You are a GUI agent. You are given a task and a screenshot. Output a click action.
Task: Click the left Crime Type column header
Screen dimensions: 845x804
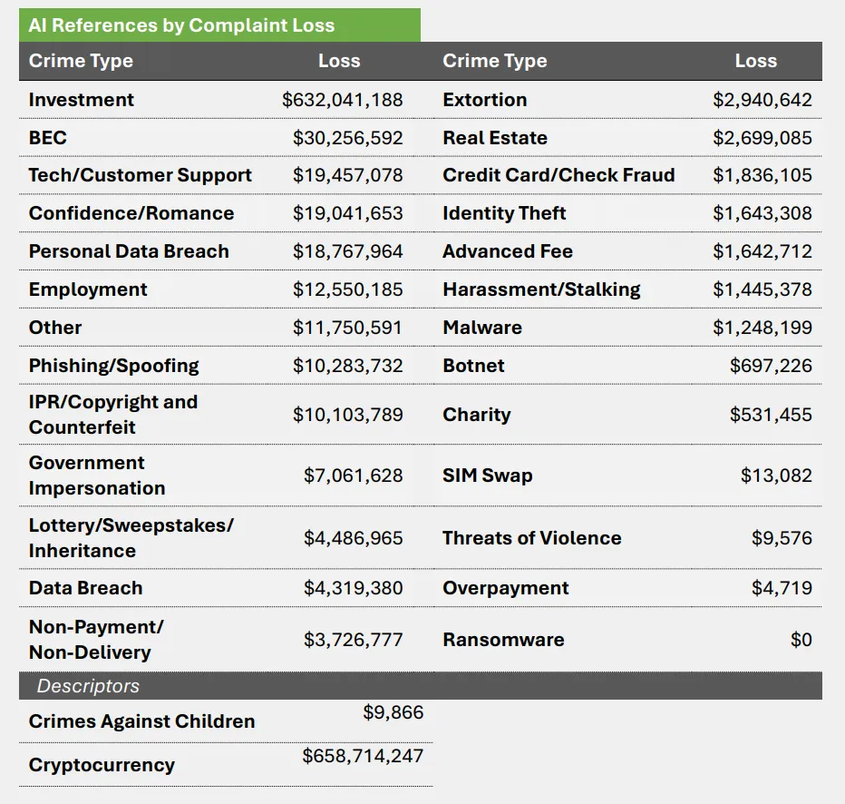(x=81, y=61)
